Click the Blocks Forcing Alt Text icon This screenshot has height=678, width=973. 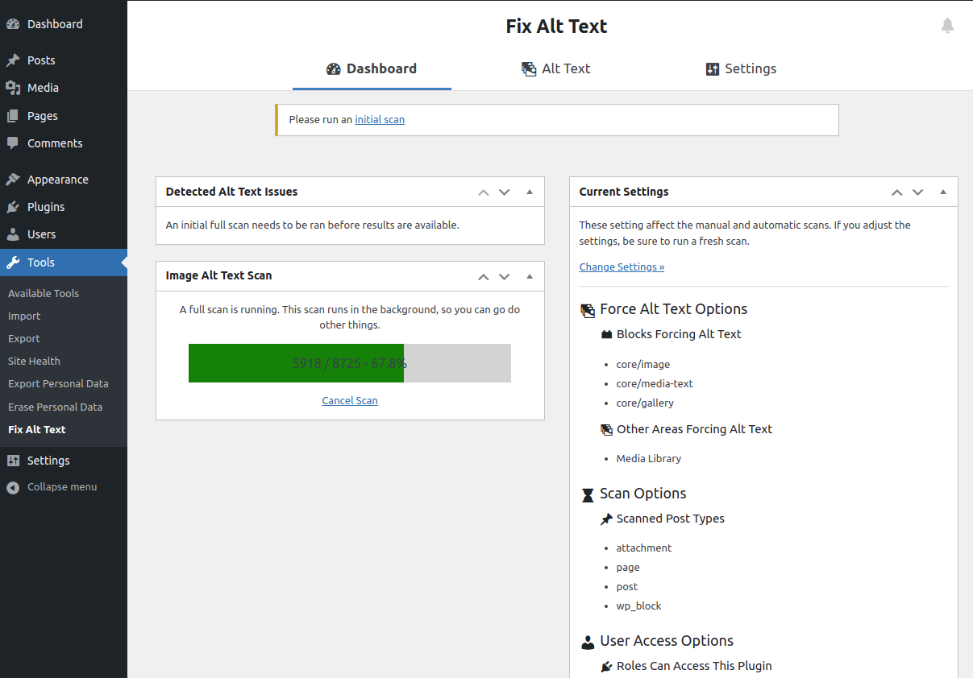tap(607, 334)
